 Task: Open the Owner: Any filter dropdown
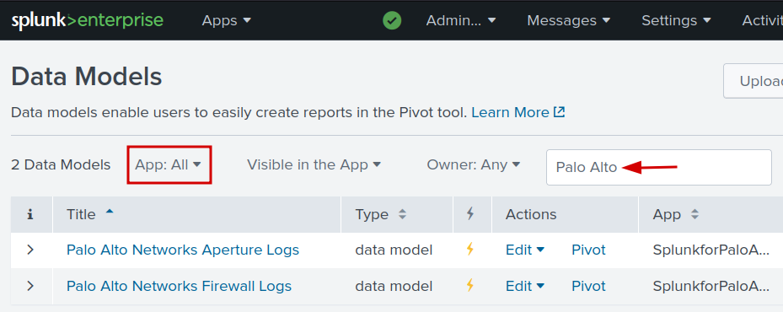474,164
